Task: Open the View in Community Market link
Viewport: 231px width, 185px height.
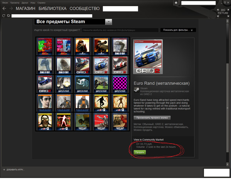Action: 149,140
